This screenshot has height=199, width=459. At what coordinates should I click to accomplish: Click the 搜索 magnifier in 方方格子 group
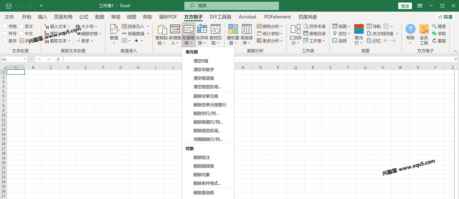tap(439, 26)
